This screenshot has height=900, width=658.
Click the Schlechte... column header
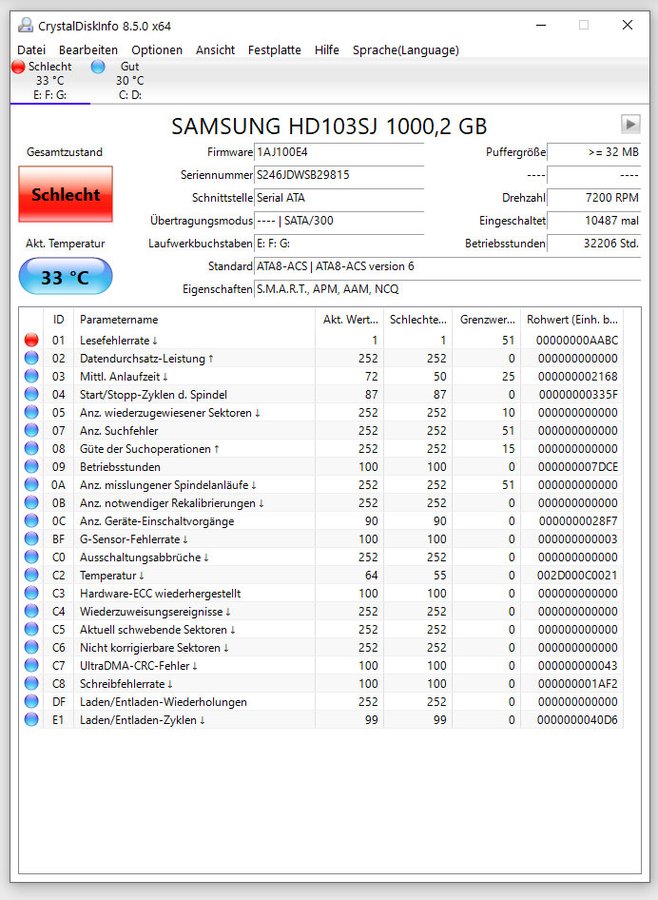[417, 320]
